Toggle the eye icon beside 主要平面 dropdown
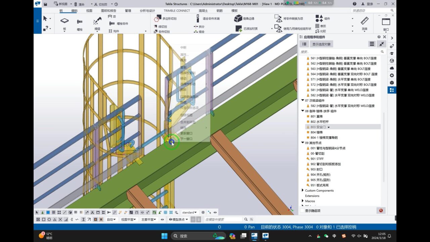430x242 pixels. click(162, 219)
